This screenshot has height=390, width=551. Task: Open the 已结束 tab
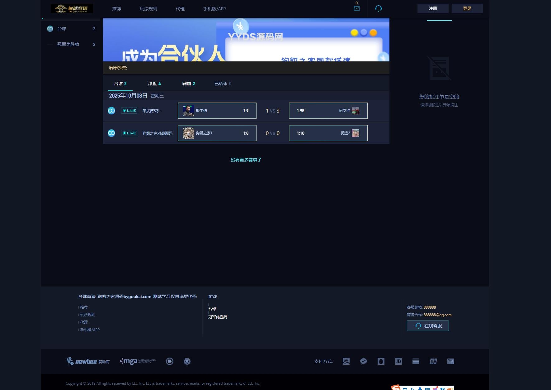pos(223,84)
